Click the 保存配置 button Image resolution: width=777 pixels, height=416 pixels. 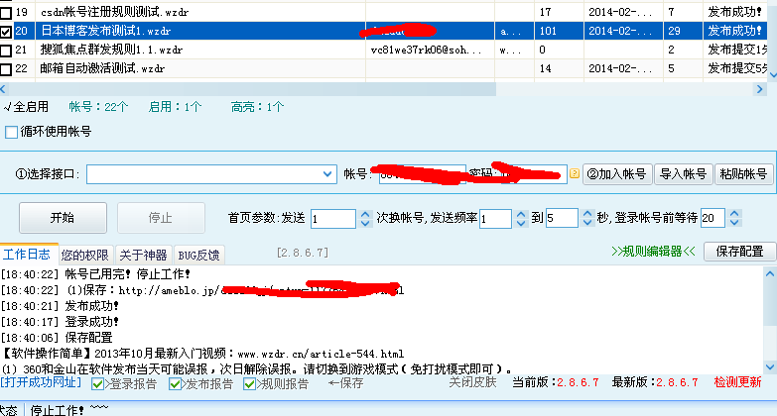click(739, 252)
